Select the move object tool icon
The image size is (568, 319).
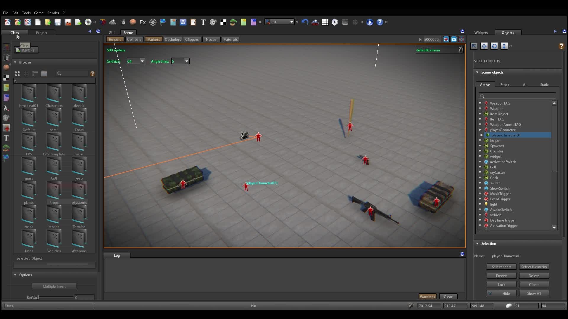point(484,46)
